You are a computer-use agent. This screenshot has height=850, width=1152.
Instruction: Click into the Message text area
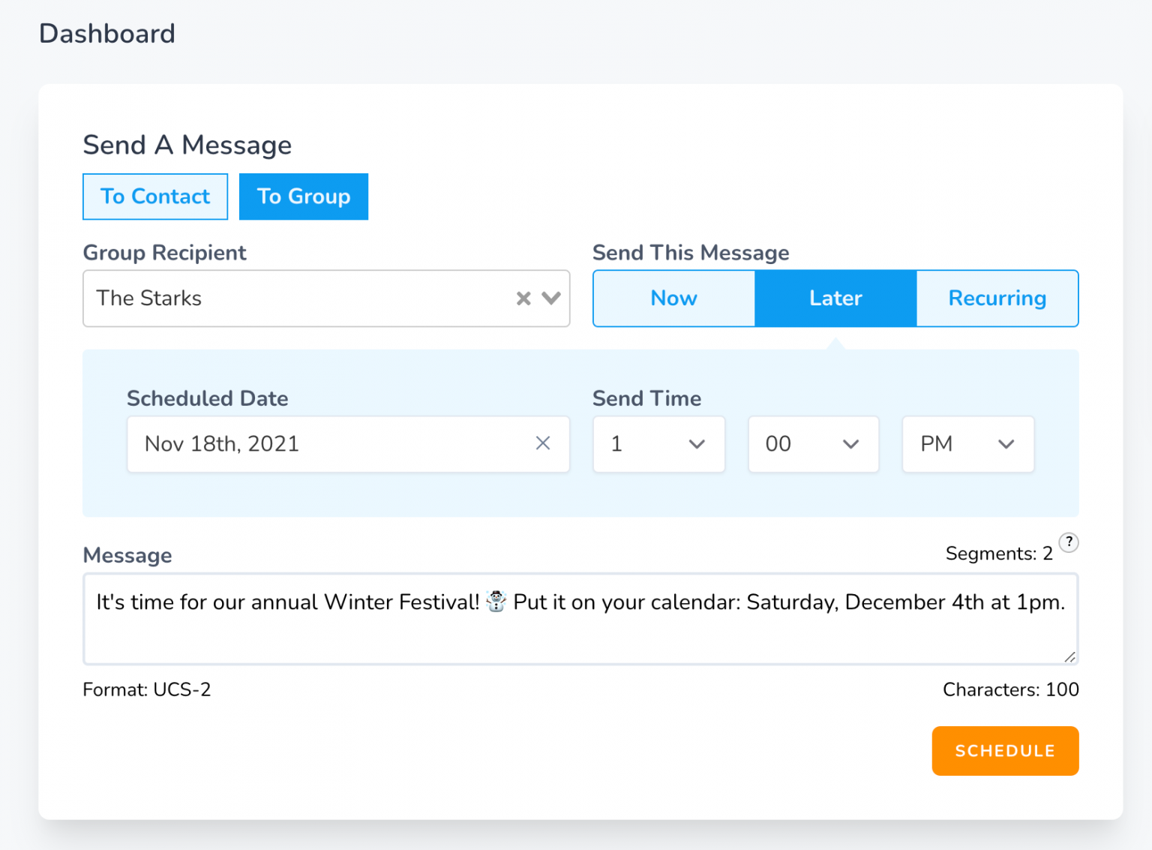click(x=580, y=619)
